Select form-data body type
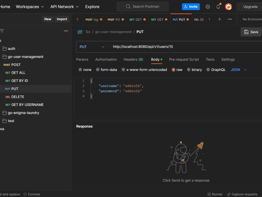This screenshot has height=197, width=262. [97, 70]
